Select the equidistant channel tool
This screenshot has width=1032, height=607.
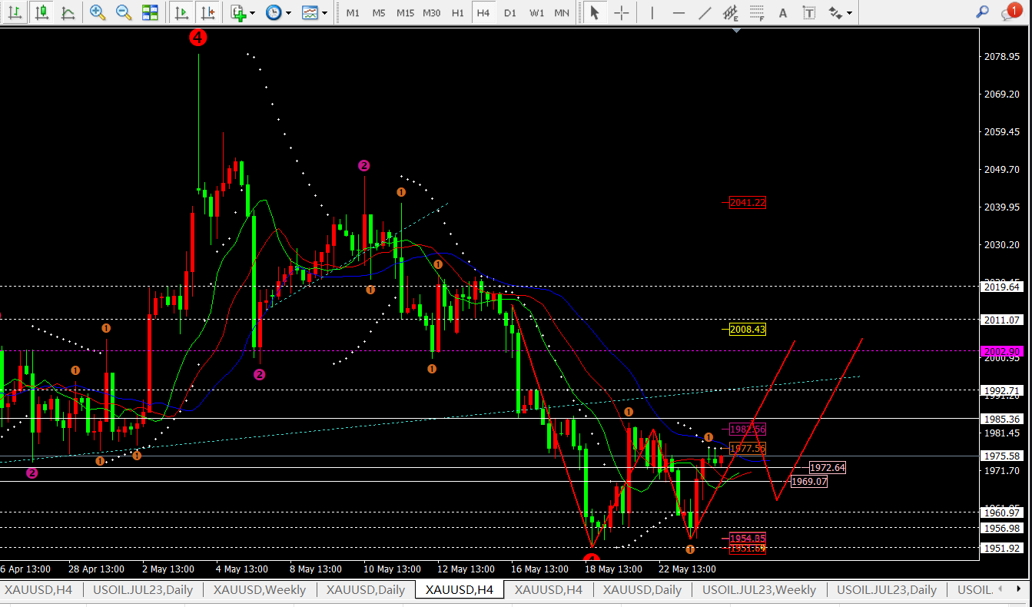pyautogui.click(x=731, y=12)
